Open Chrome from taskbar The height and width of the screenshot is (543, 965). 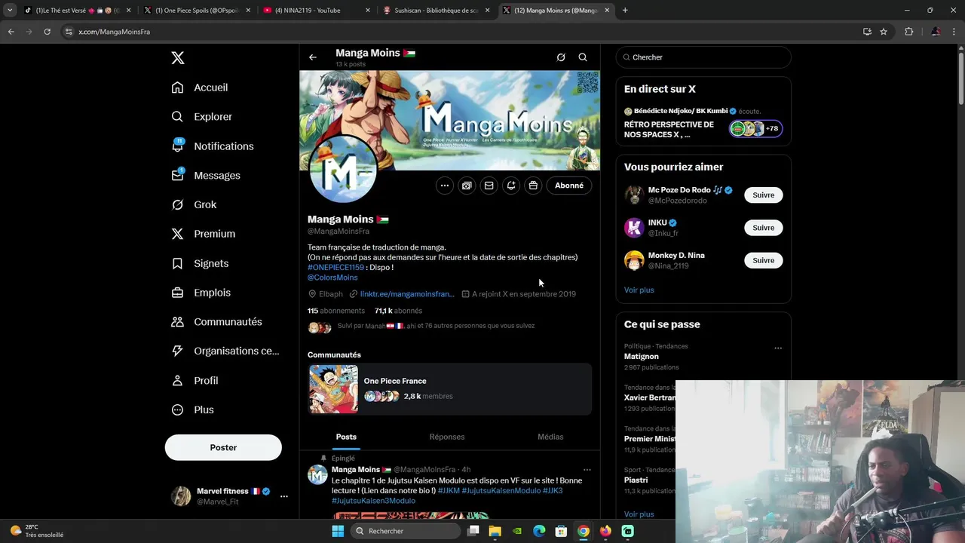[x=584, y=531]
